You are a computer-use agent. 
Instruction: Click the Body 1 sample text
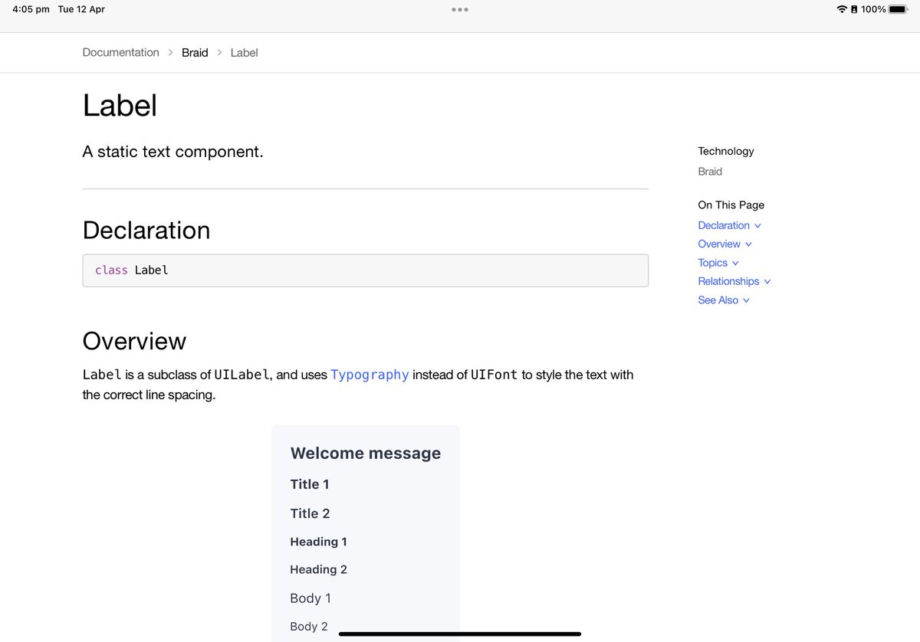pos(310,598)
